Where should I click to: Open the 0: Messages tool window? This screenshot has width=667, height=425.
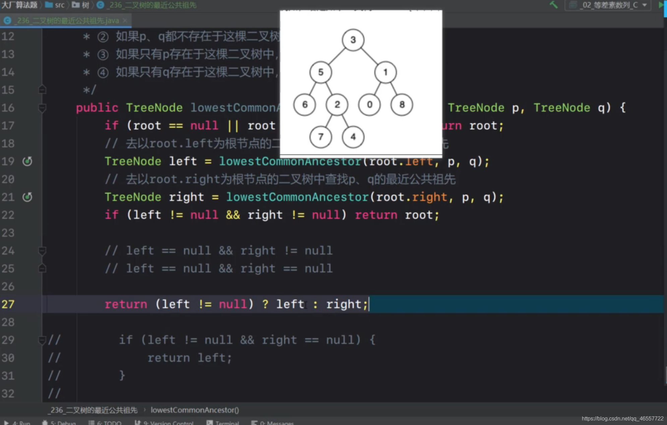272,422
